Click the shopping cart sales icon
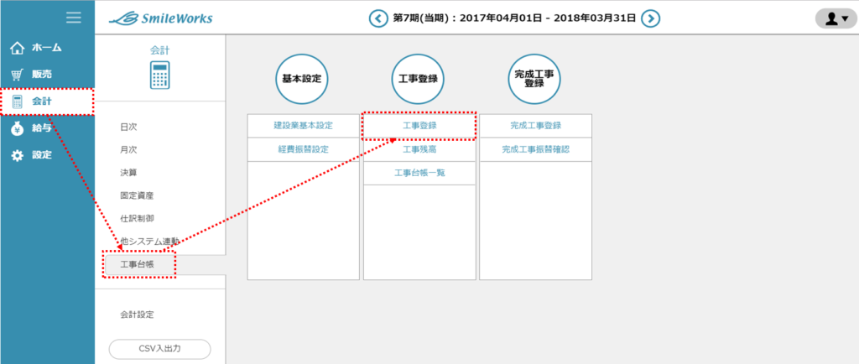The image size is (859, 364). [18, 75]
